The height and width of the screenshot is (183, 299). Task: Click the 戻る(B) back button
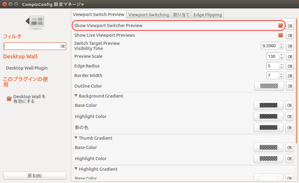[35, 176]
